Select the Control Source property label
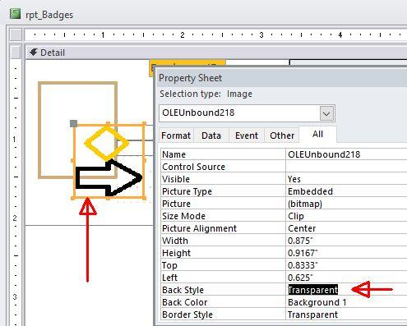The width and height of the screenshot is (407, 326). tap(193, 167)
